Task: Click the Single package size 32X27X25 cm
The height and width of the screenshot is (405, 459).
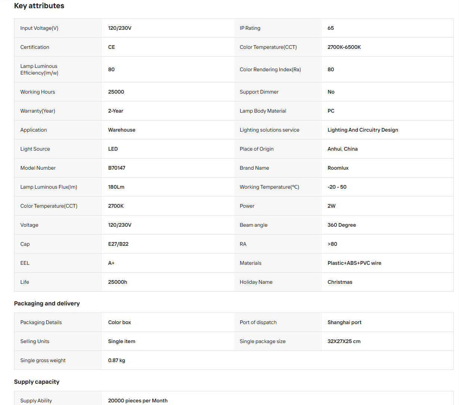Action: [344, 341]
